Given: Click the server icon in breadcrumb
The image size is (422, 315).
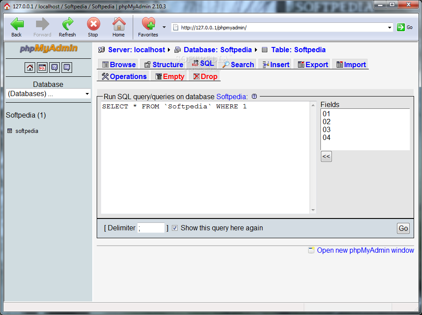Looking at the screenshot, I should (102, 50).
